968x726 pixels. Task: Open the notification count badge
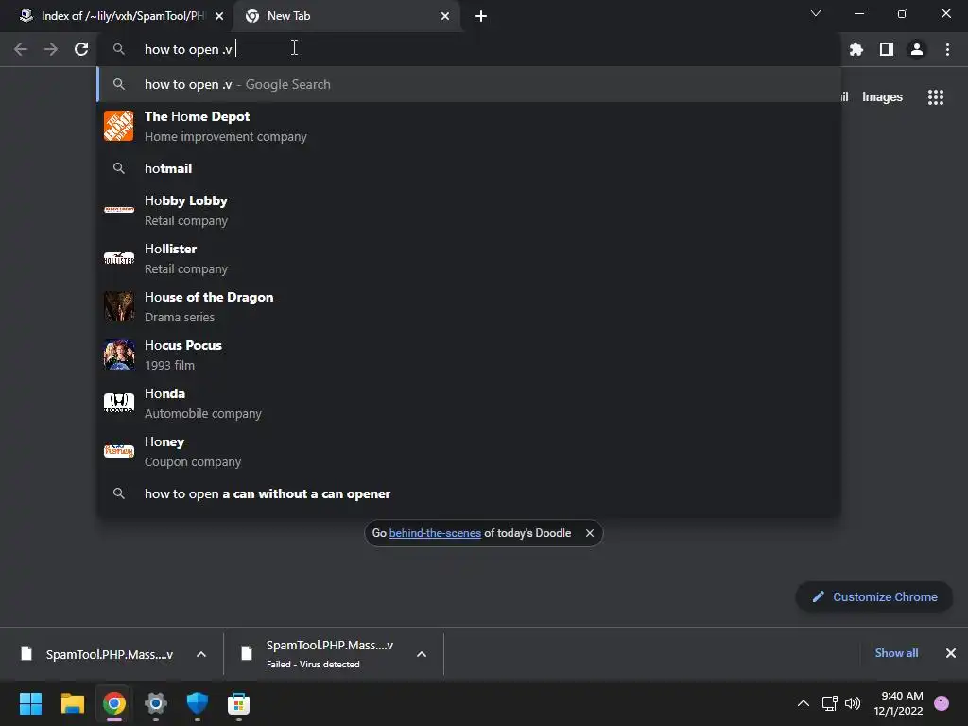[942, 703]
